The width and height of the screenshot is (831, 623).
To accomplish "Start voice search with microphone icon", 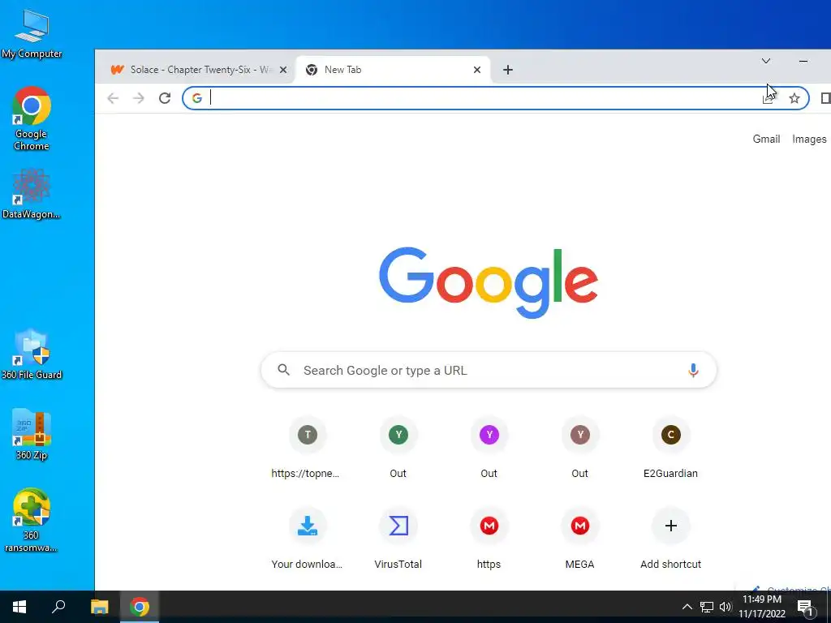I will tap(693, 370).
